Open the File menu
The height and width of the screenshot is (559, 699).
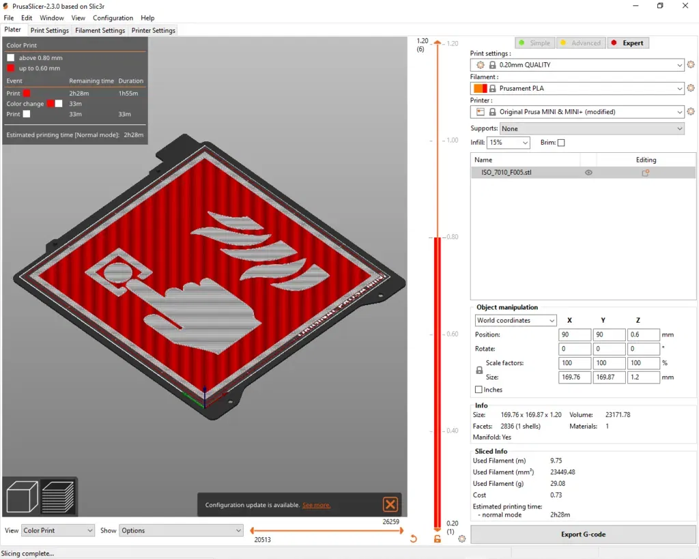click(8, 18)
